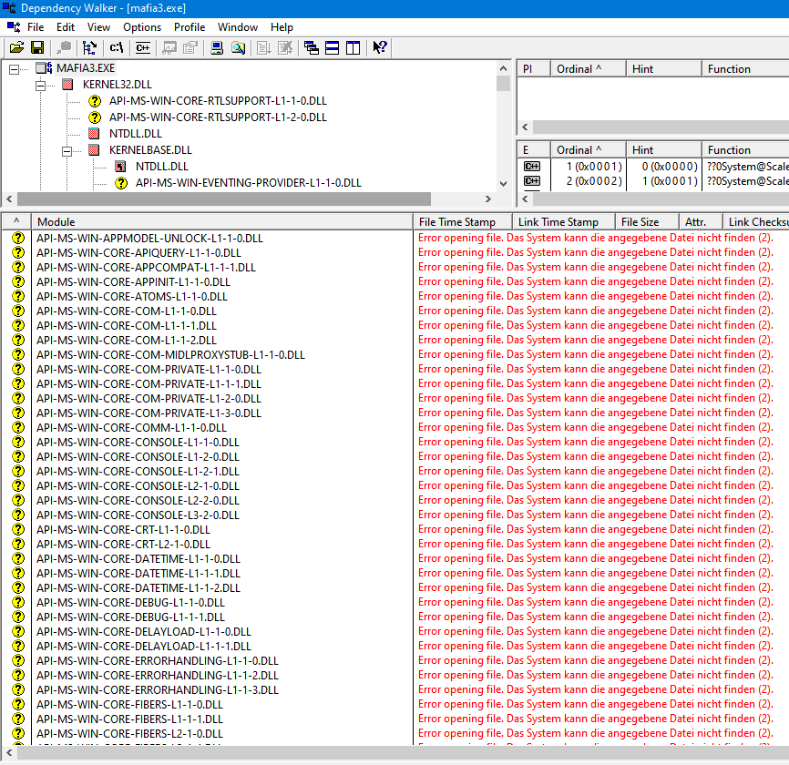Click the red KERNEL32.DLL module icon
The image size is (789, 765).
click(x=67, y=85)
